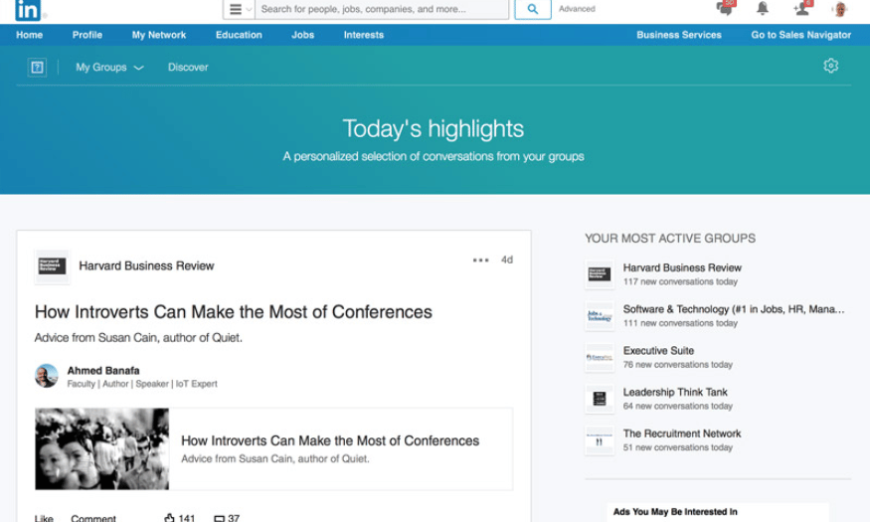Click the '4d' post timestamp
This screenshot has height=522, width=870.
507,260
